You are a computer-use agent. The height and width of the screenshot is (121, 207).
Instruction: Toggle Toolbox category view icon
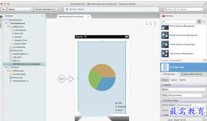[x=199, y=22]
